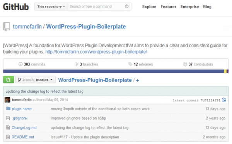
Task: View the 37 contributors link
Action: 198,64
